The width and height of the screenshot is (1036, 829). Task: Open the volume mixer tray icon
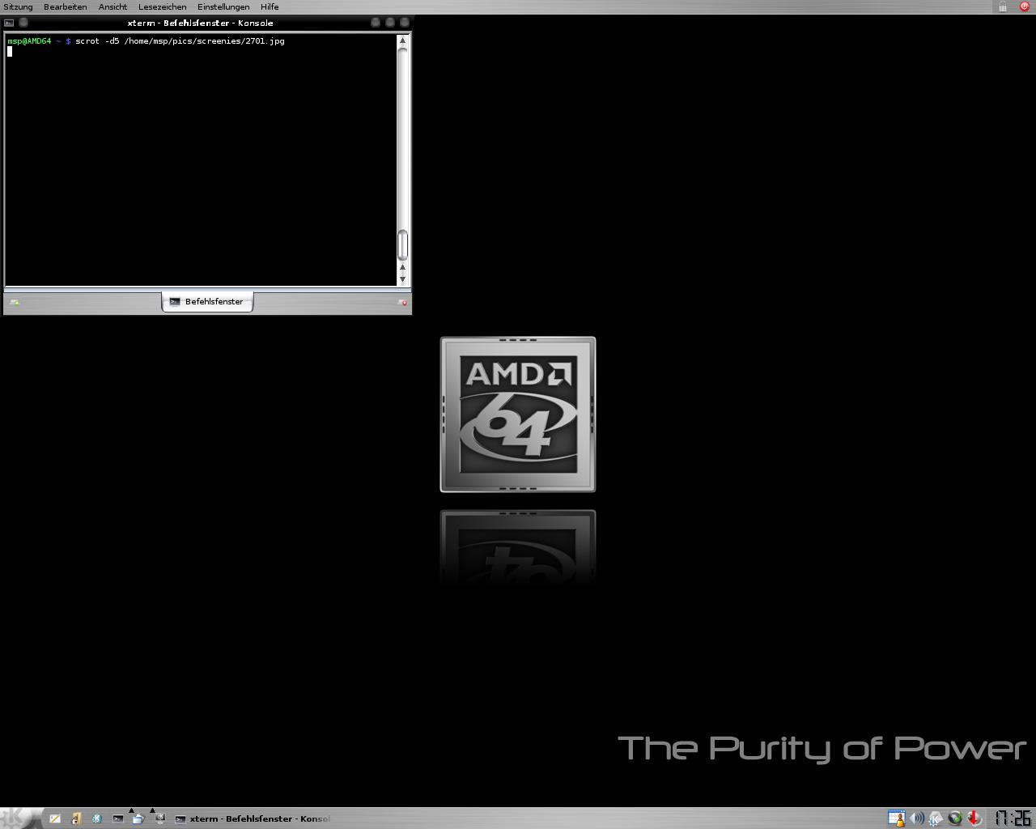[916, 818]
